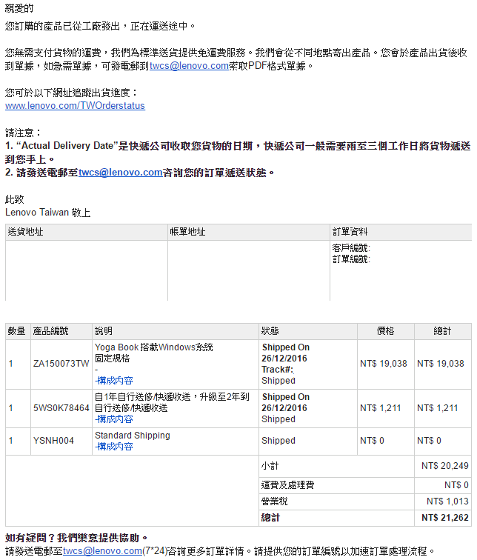Click Yoga Book 搭載Windows系統 description text
This screenshot has height=560, width=477.
154,347
